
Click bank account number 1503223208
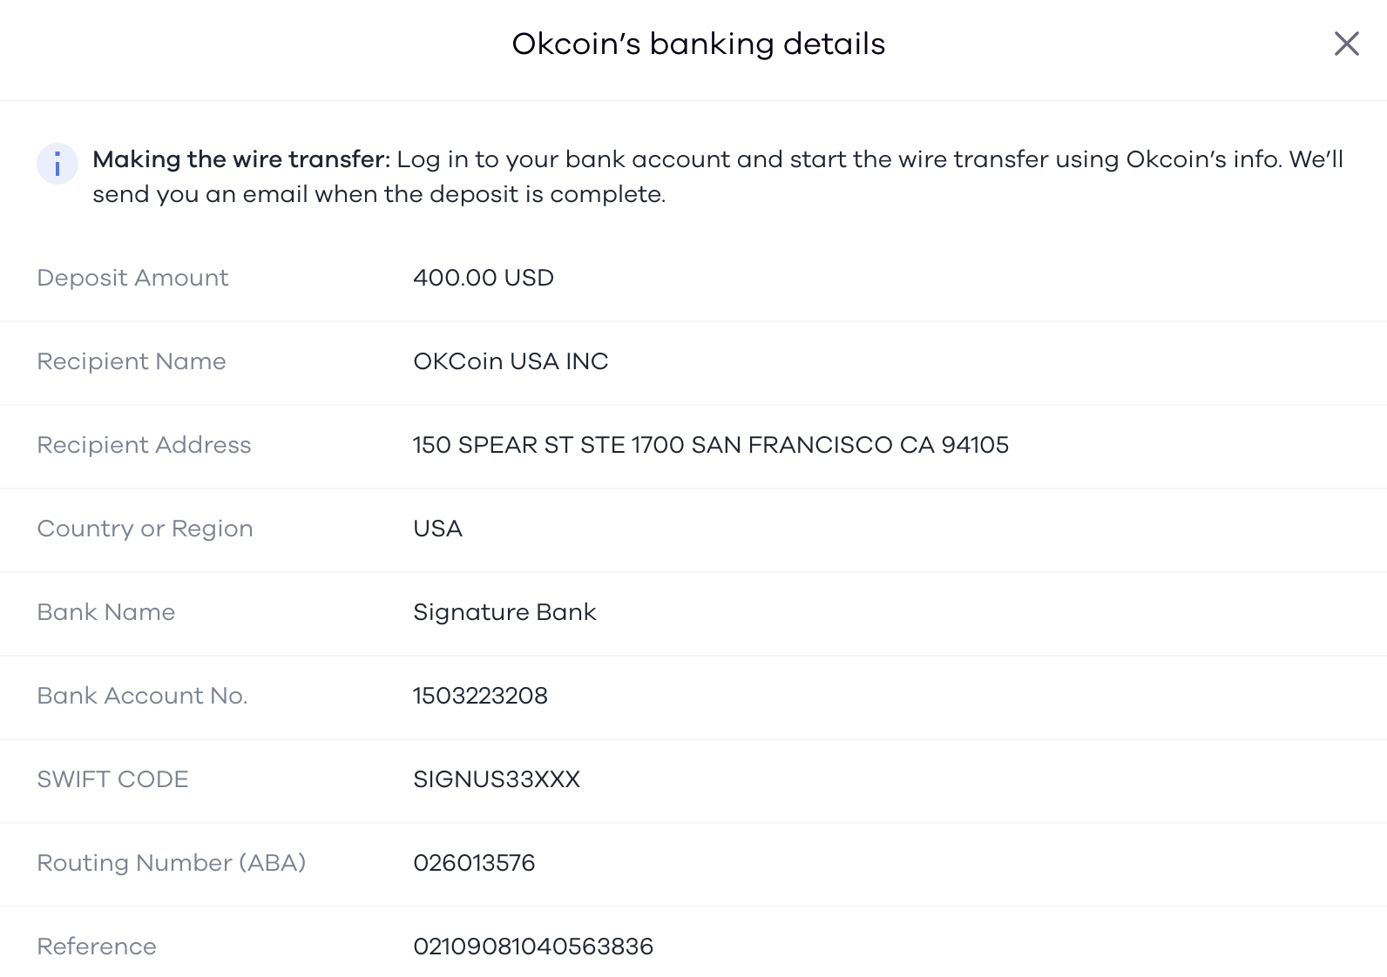[x=480, y=696]
